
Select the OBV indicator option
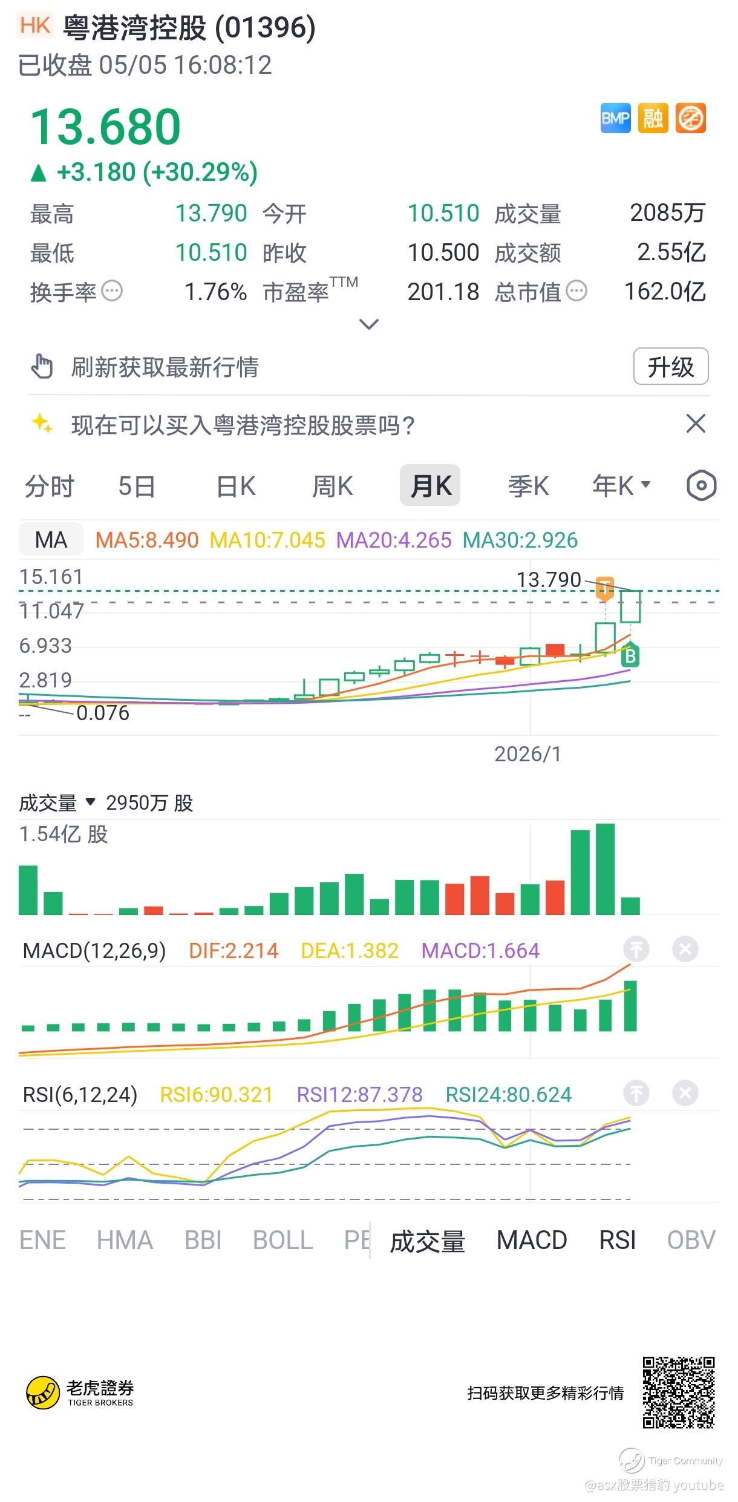pos(691,1240)
